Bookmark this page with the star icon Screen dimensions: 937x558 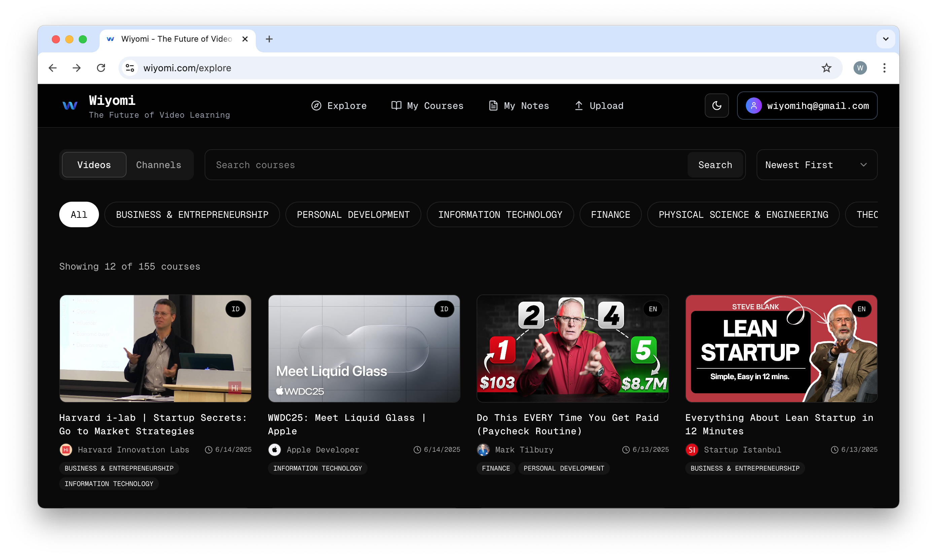pos(826,68)
